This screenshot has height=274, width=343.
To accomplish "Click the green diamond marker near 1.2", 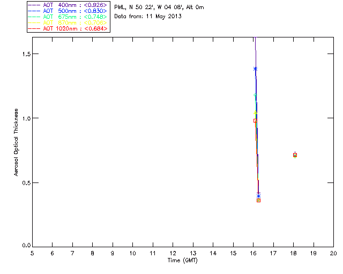I will [x=255, y=95].
